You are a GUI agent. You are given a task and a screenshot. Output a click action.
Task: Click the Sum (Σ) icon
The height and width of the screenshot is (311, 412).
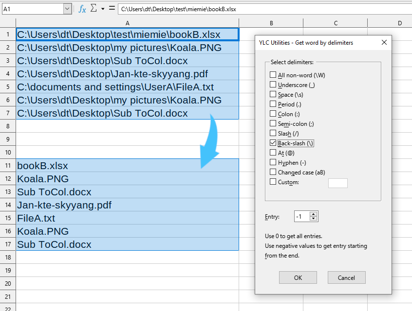coord(94,8)
